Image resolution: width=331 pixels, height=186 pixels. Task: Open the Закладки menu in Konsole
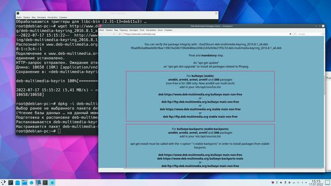tap(41, 17)
